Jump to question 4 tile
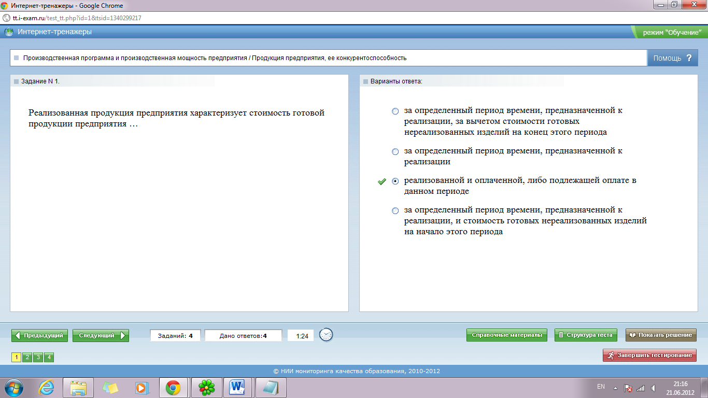Image resolution: width=708 pixels, height=398 pixels. click(x=49, y=357)
